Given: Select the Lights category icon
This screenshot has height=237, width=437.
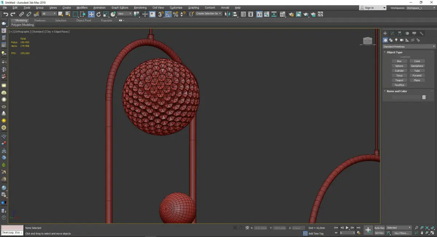Looking at the screenshot, I should 396,40.
